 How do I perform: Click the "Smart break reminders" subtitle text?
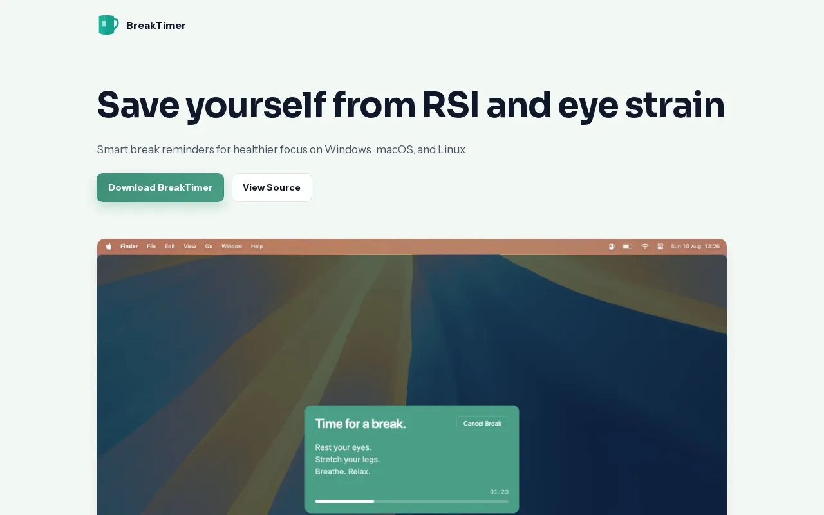click(282, 149)
